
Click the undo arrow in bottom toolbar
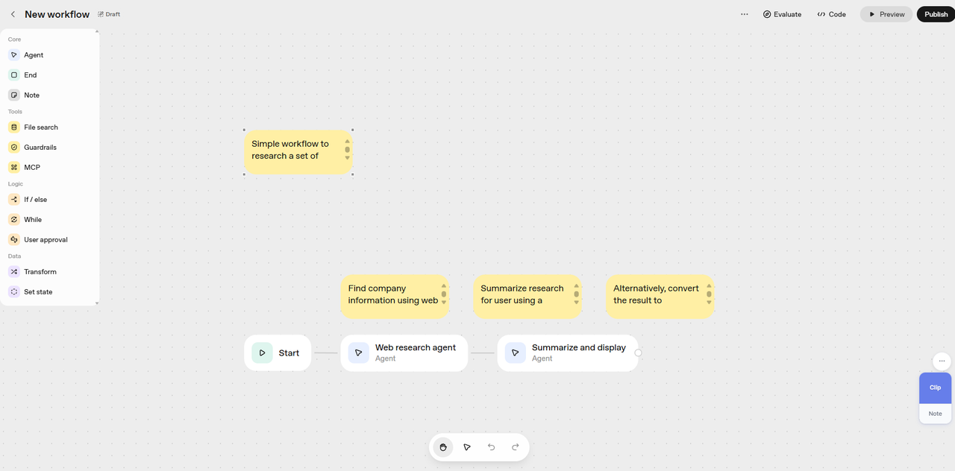click(x=491, y=447)
